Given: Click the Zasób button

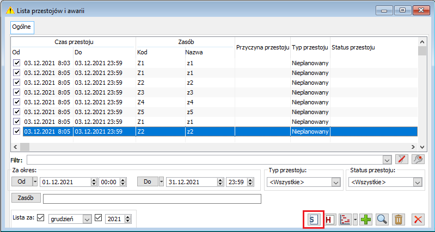Looking at the screenshot, I should pos(26,198).
